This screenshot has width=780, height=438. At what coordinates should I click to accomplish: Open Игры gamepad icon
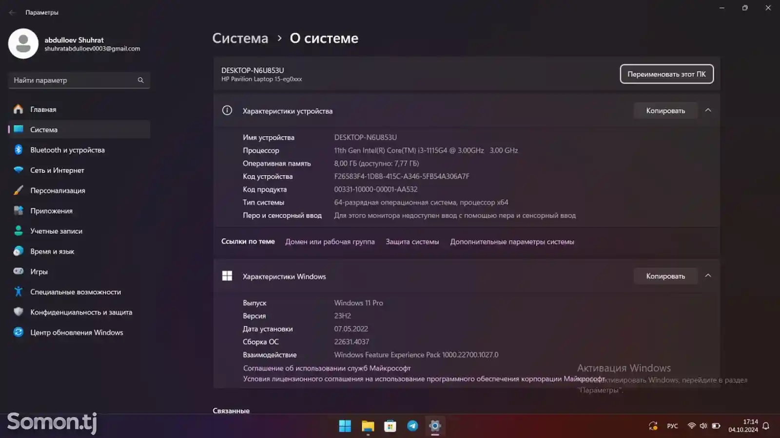[x=18, y=271]
